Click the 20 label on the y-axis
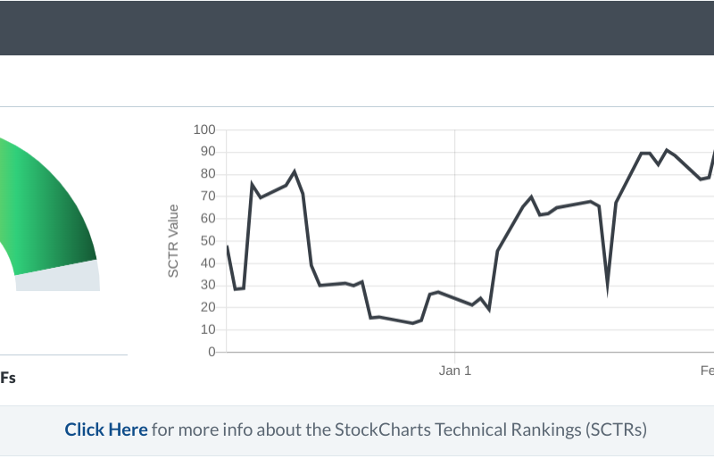The height and width of the screenshot is (467, 714). (208, 307)
